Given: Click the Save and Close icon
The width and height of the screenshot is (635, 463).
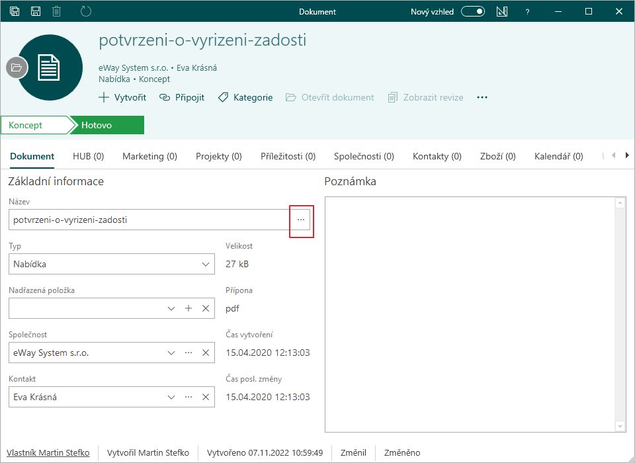Looking at the screenshot, I should 15,11.
